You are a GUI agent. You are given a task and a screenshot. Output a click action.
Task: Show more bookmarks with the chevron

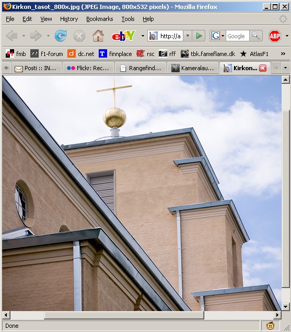point(283,54)
